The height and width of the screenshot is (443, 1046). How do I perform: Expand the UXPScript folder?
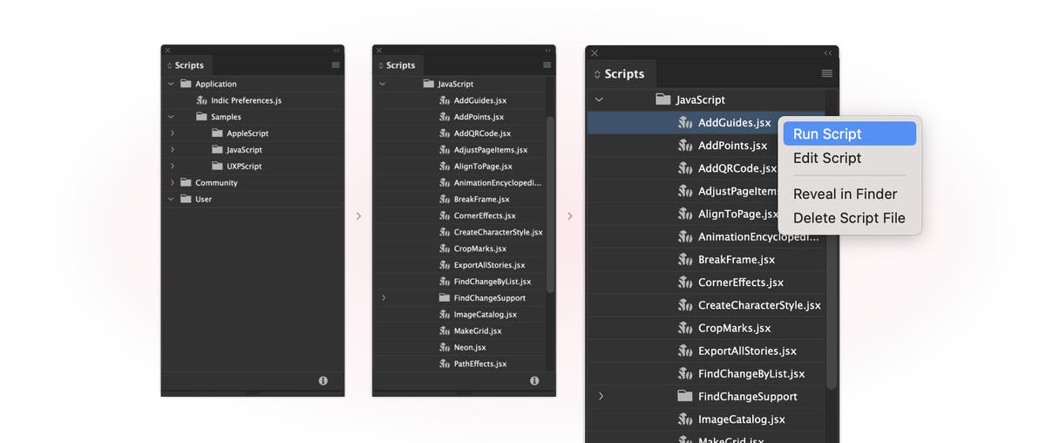click(x=172, y=167)
